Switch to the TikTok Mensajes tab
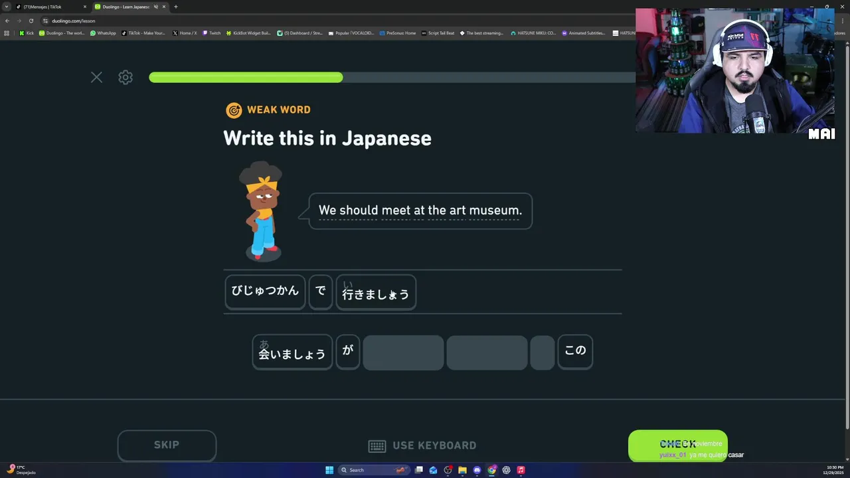Image resolution: width=850 pixels, height=478 pixels. tap(52, 7)
